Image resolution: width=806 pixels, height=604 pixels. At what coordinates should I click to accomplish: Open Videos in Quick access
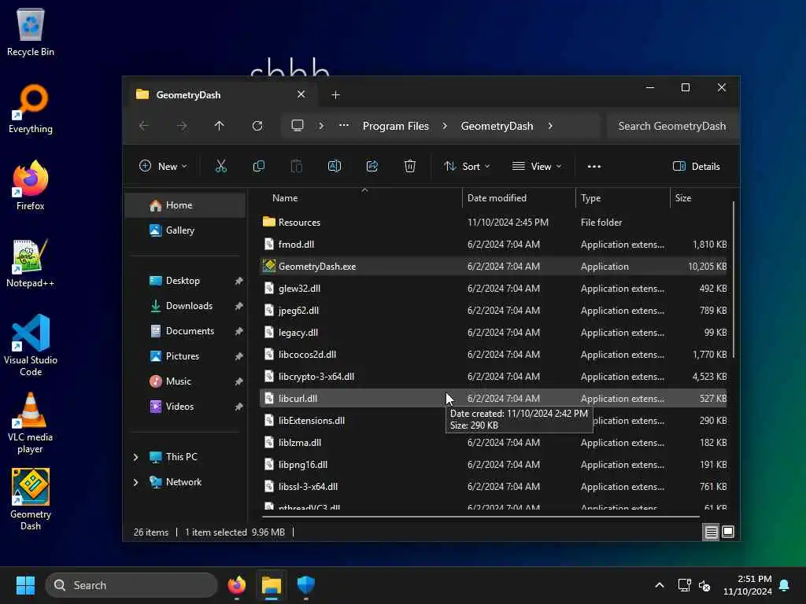click(186, 407)
